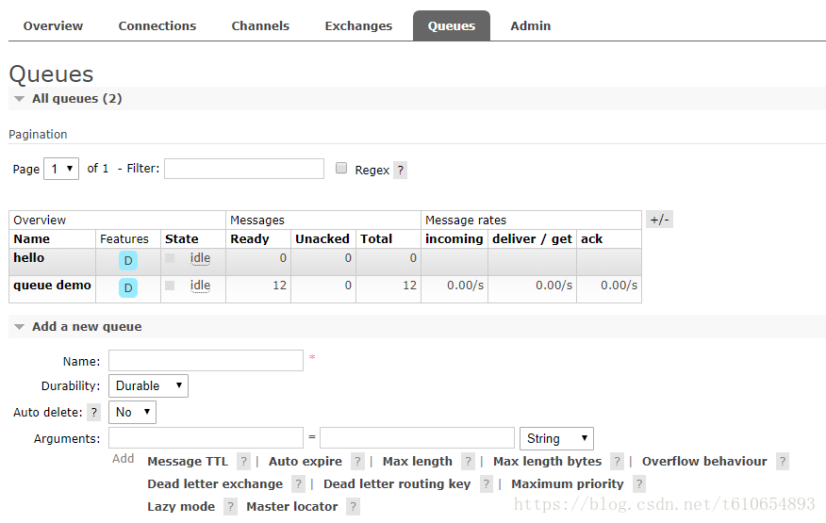Image resolution: width=826 pixels, height=523 pixels.
Task: Add Dead letter exchange argument
Action: pyautogui.click(x=215, y=484)
